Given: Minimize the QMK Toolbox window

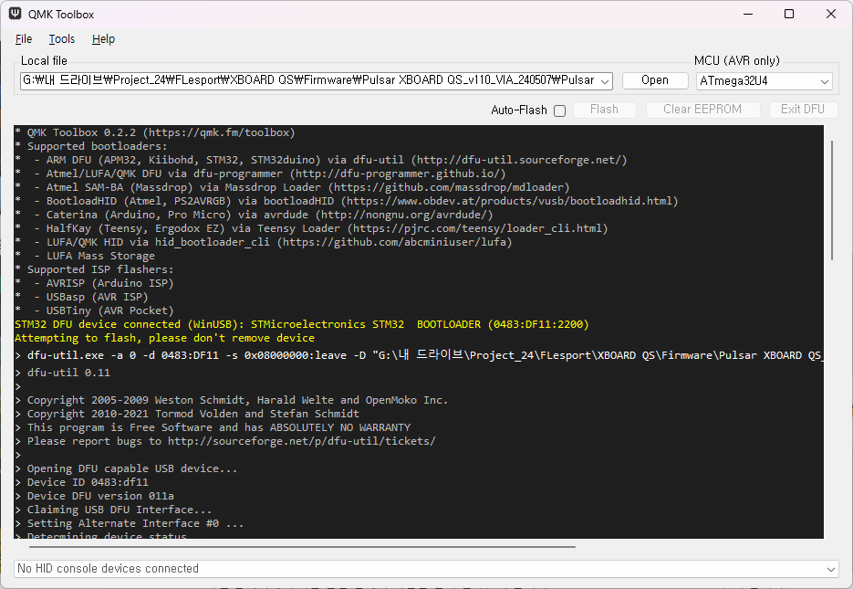Looking at the screenshot, I should coord(747,15).
